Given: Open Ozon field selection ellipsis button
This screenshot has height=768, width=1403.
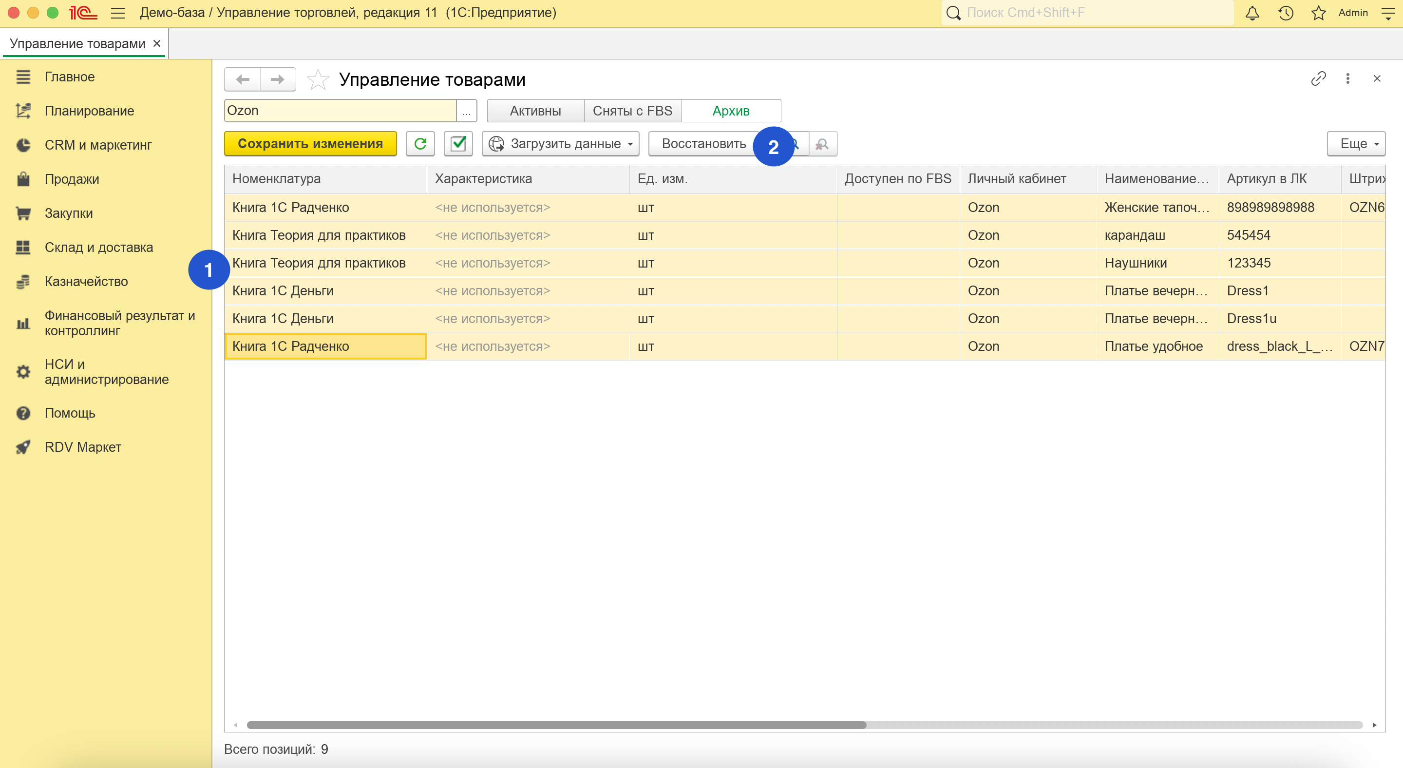Looking at the screenshot, I should click(x=466, y=111).
